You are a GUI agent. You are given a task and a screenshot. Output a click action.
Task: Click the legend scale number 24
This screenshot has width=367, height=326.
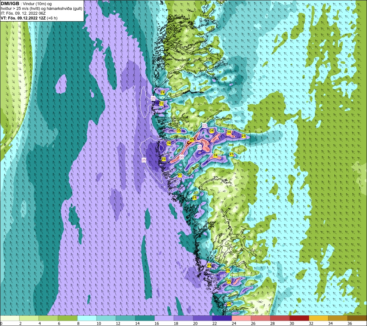(234, 324)
